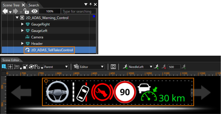Play the NeedleLeft animation

157,67
